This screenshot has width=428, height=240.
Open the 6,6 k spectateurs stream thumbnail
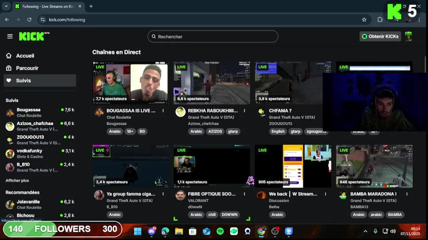(212, 83)
